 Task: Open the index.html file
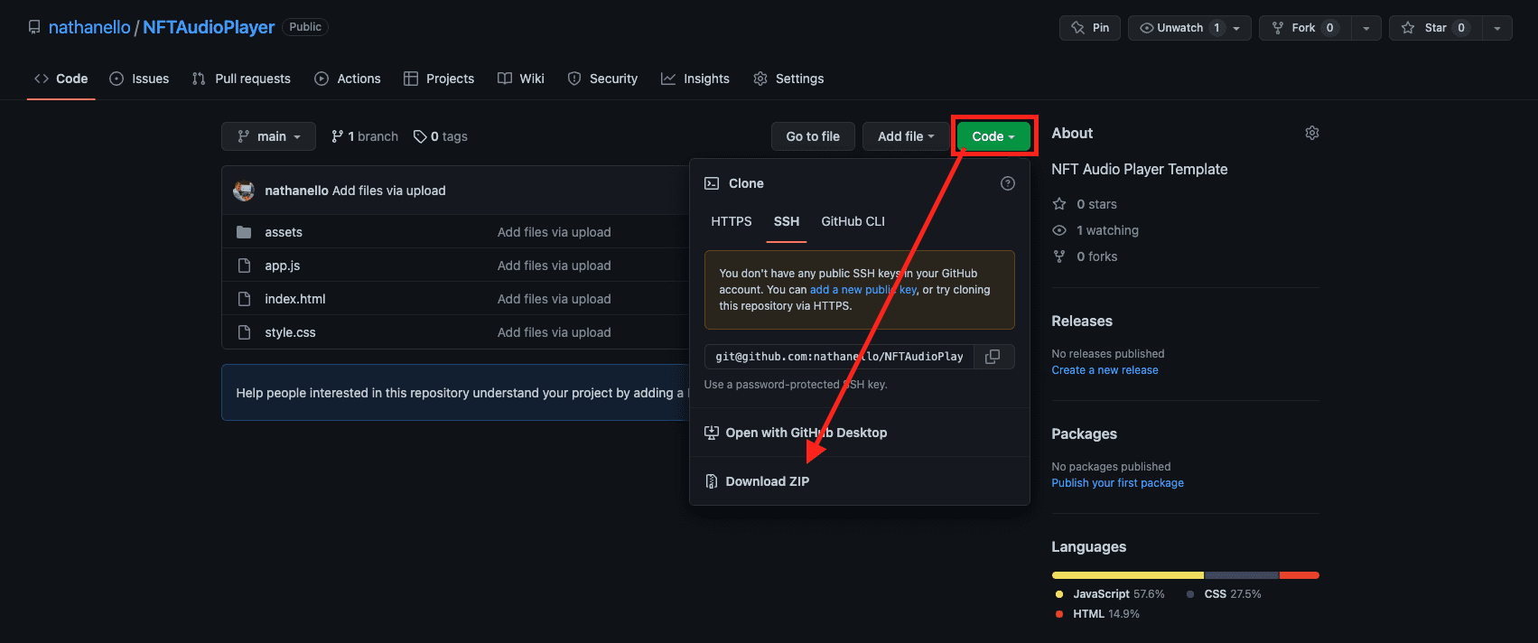click(x=294, y=299)
